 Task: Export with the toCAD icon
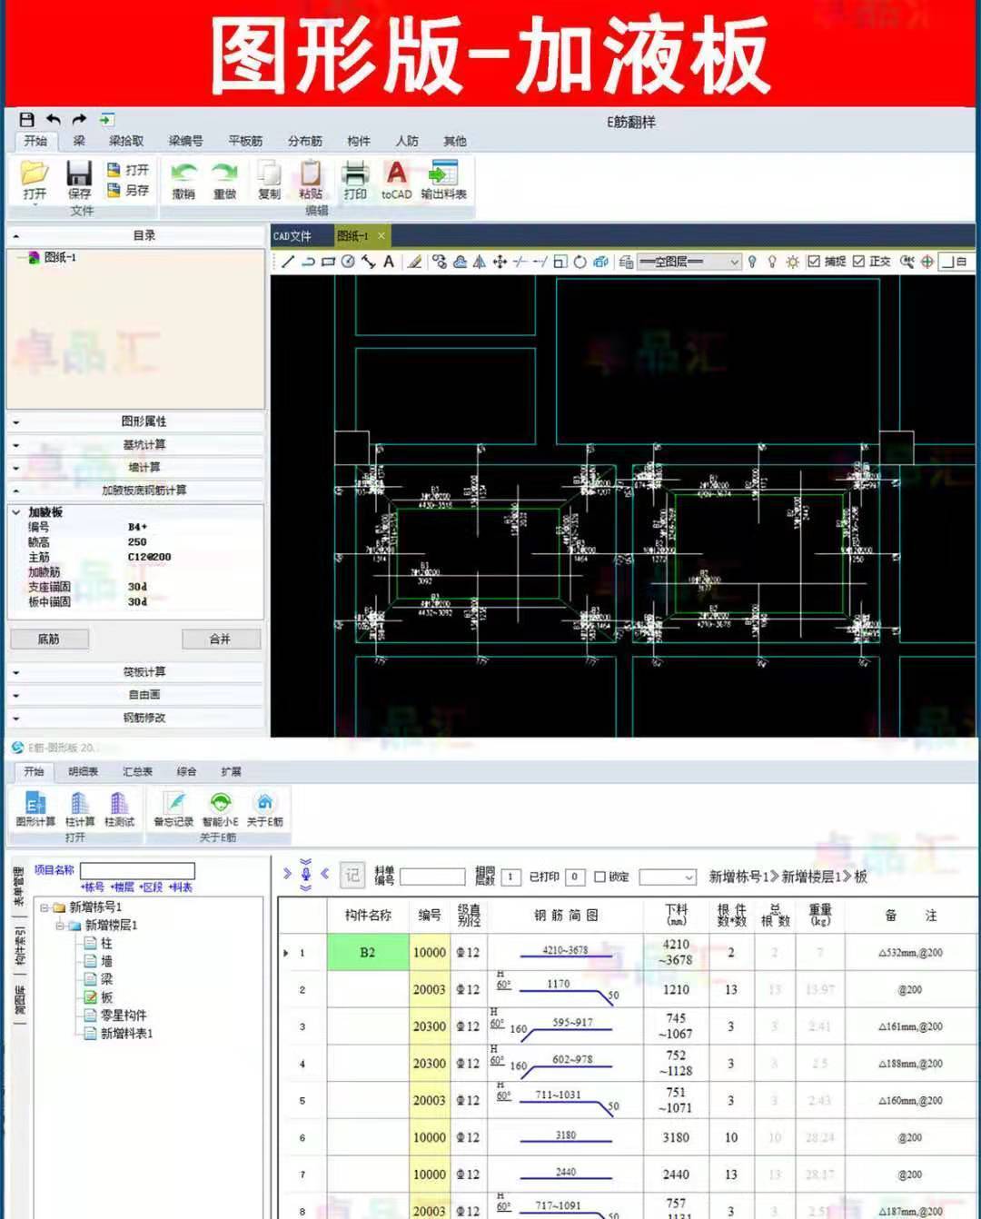click(x=396, y=180)
